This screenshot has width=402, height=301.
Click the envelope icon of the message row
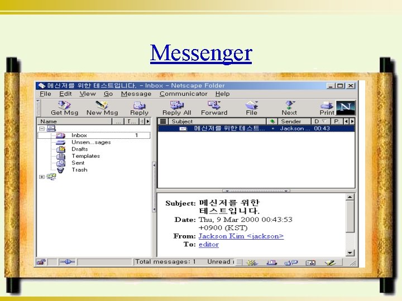(x=183, y=129)
